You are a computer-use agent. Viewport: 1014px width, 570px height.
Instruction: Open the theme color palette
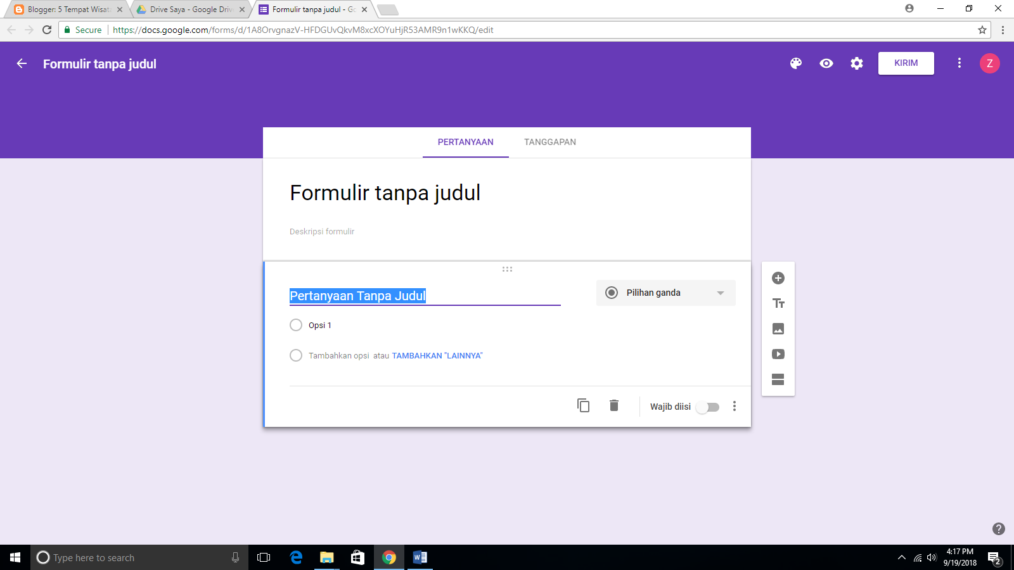tap(795, 63)
